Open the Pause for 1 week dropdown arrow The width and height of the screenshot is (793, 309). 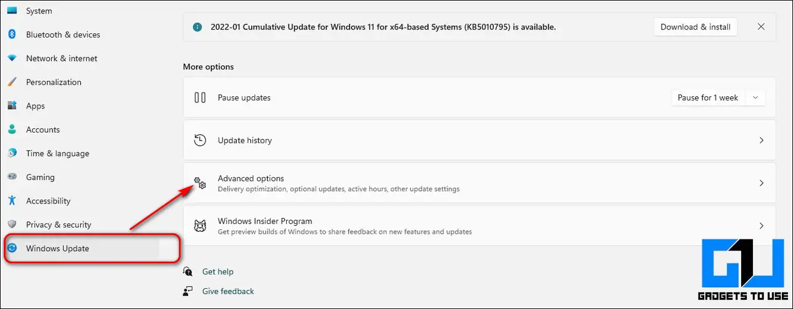pos(755,97)
